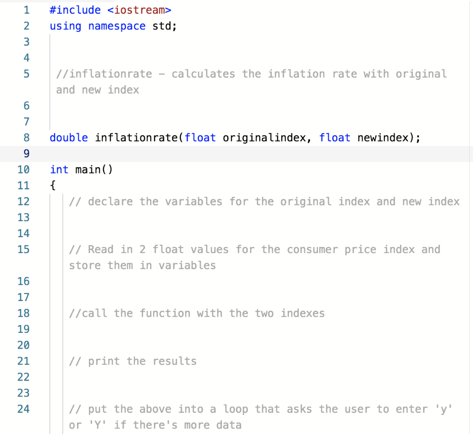
Task: Click line number 1 in the gutter
Action: click(26, 10)
